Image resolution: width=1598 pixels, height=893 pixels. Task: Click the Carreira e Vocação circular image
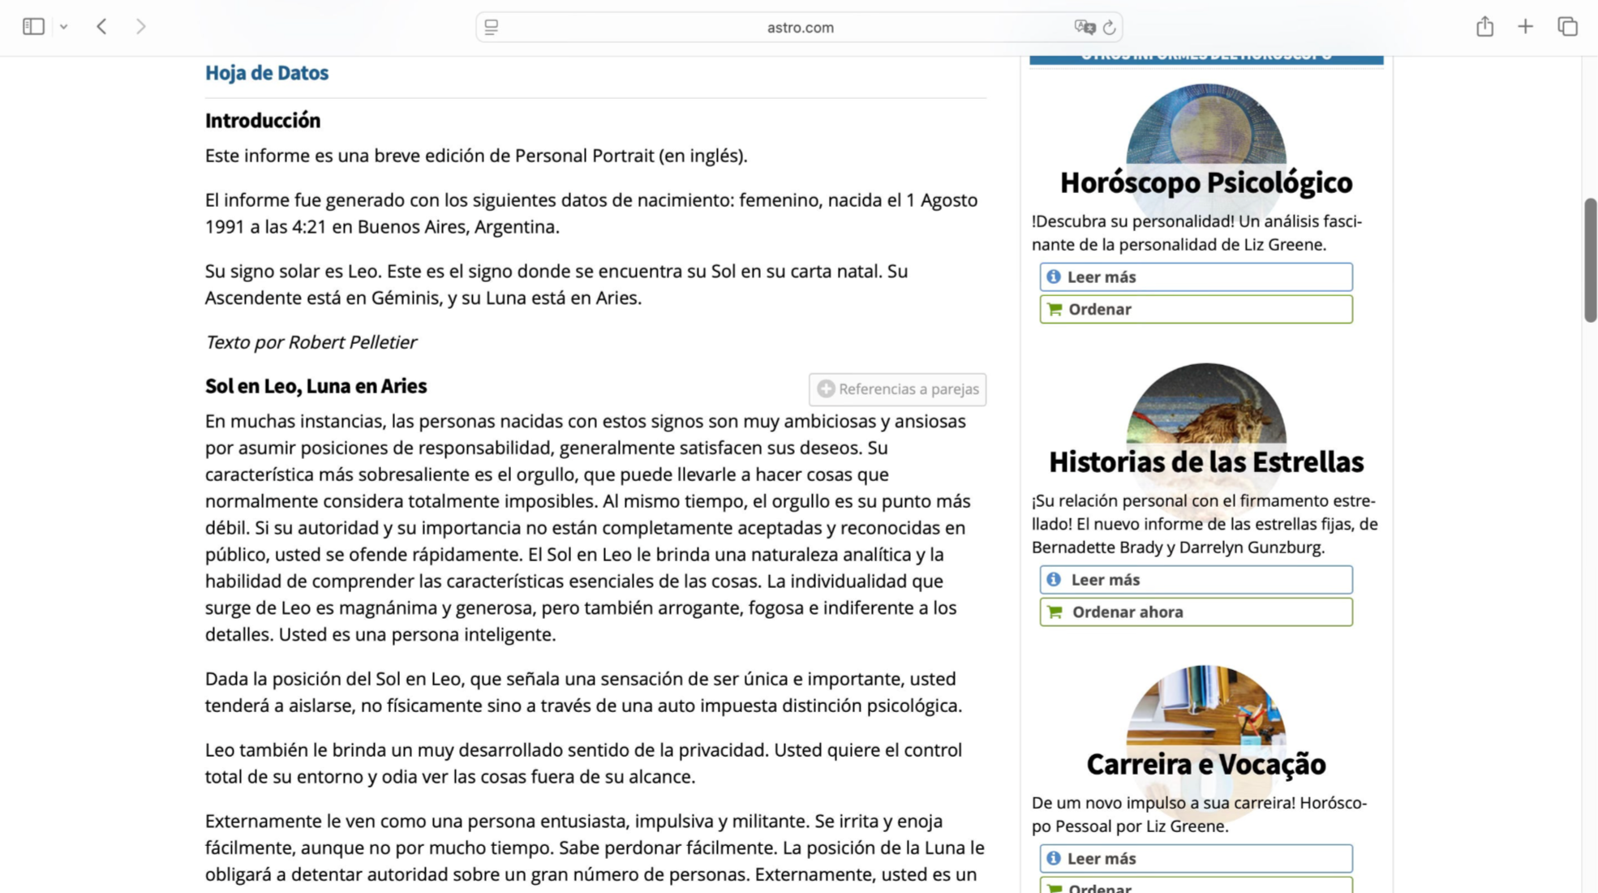tap(1205, 706)
